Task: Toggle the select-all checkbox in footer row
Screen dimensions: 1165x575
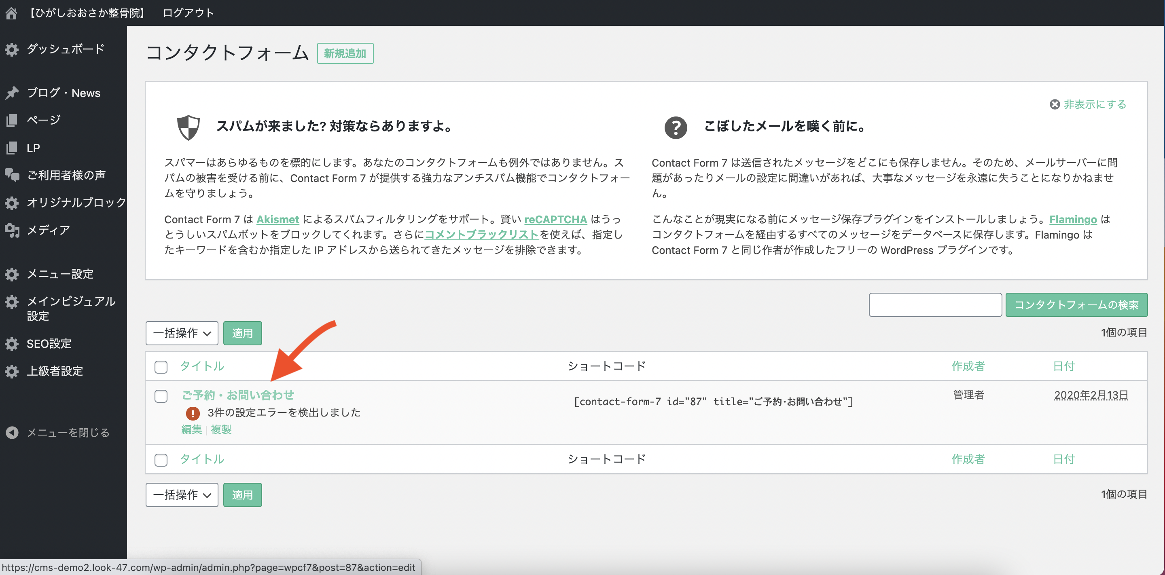Action: point(161,460)
